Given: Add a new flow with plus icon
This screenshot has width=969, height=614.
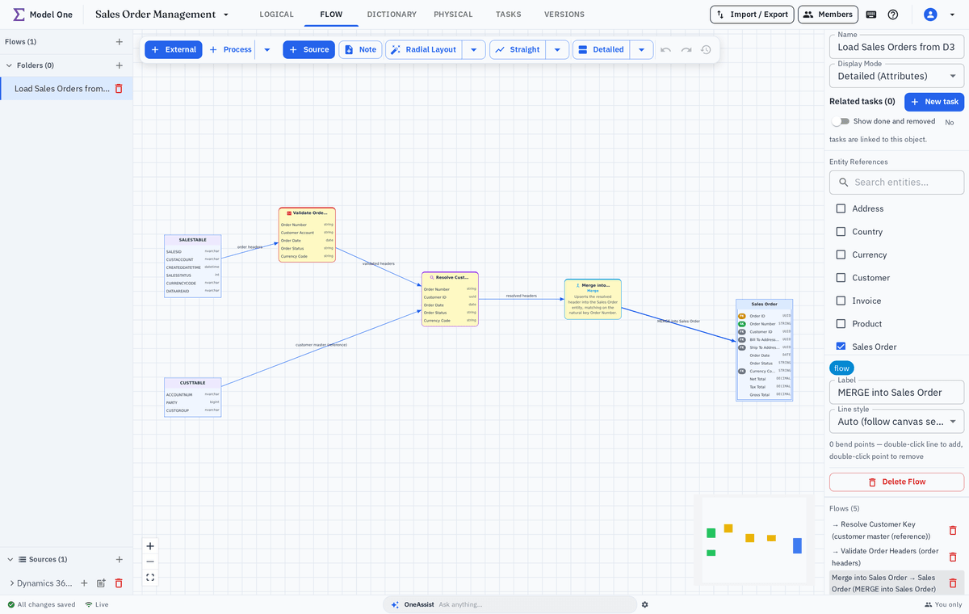Looking at the screenshot, I should (x=120, y=41).
